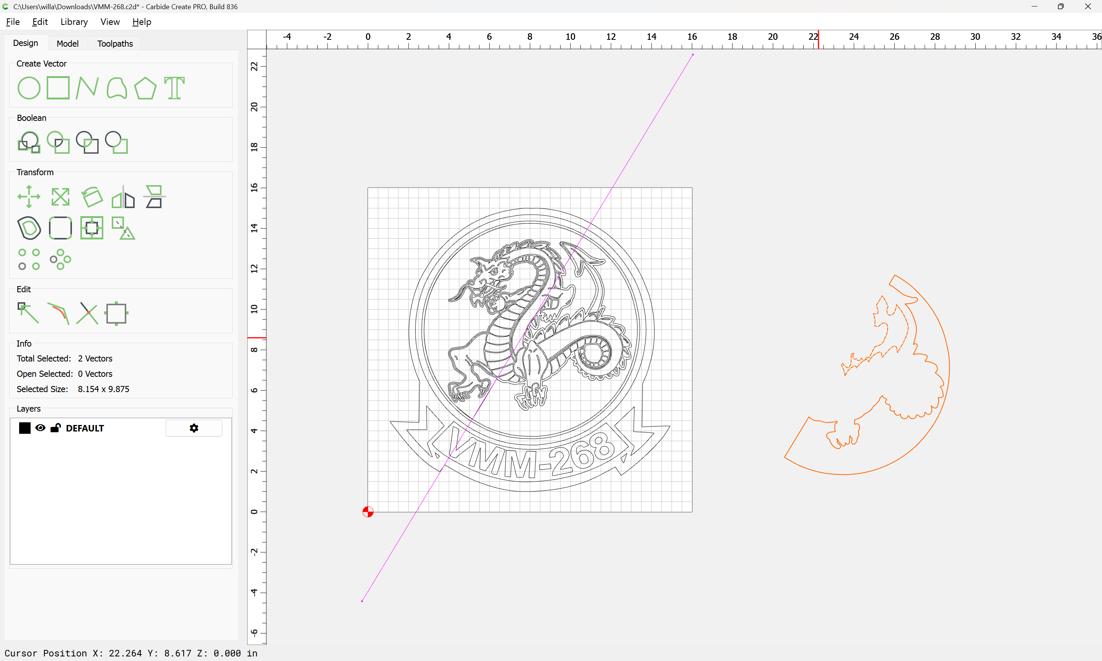Viewport: 1102px width, 661px height.
Task: Open the File menu
Action: click(x=13, y=22)
